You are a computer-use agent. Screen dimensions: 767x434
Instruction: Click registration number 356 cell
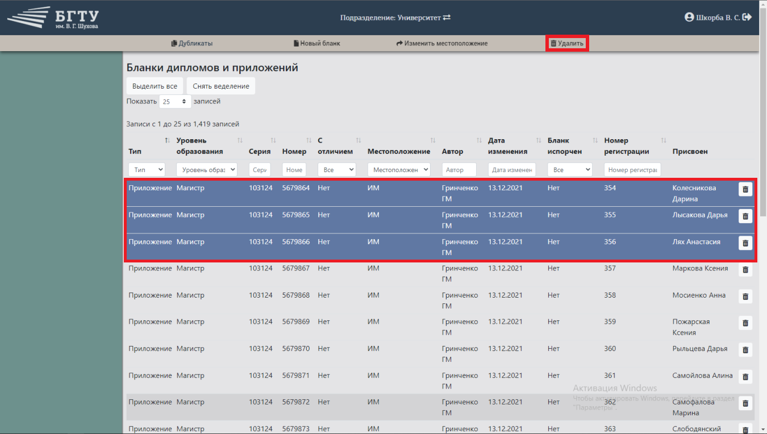click(x=610, y=241)
